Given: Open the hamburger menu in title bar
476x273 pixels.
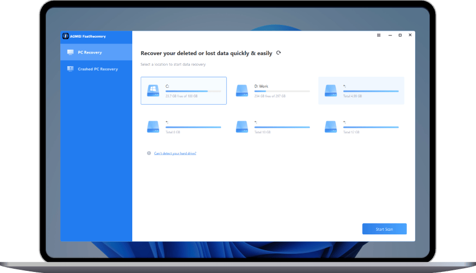Looking at the screenshot, I should point(379,35).
